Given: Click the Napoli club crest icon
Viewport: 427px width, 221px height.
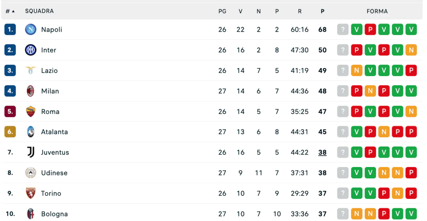Looking at the screenshot, I should click(x=31, y=29).
